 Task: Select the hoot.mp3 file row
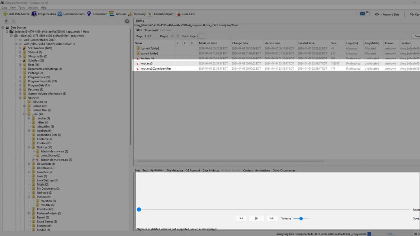click(x=146, y=64)
